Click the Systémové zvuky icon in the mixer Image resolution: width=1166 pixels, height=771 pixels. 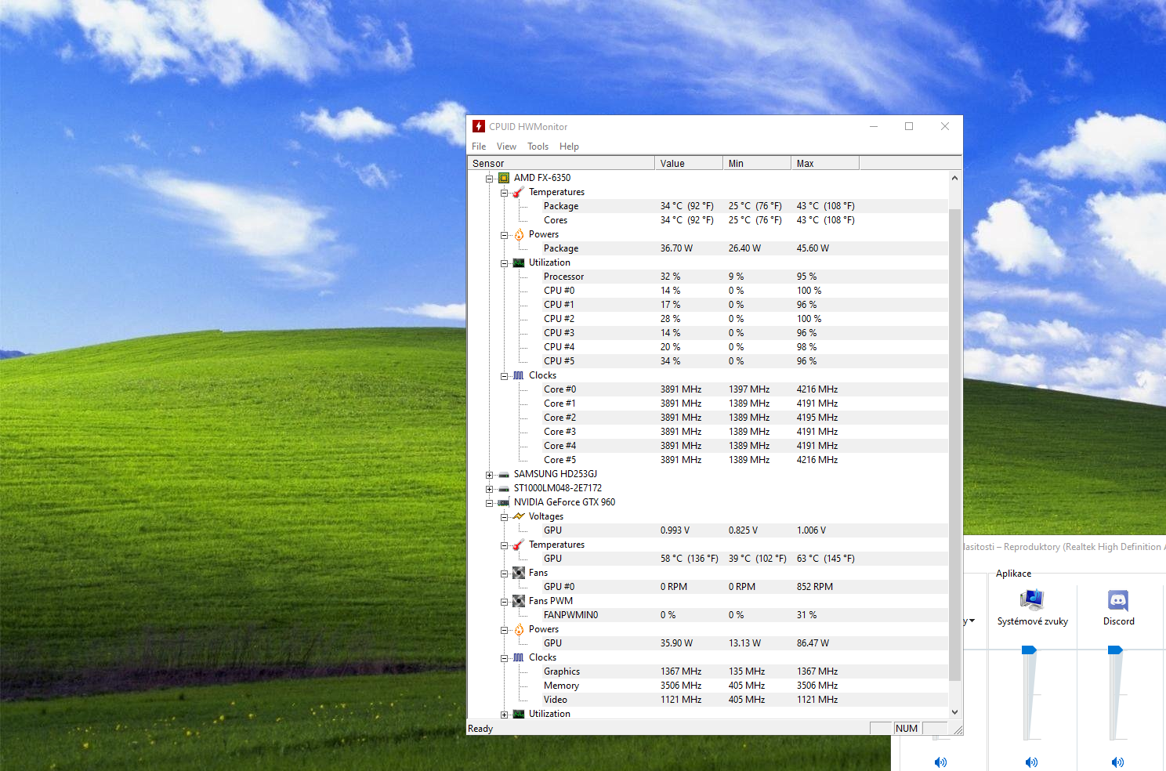pyautogui.click(x=1032, y=600)
